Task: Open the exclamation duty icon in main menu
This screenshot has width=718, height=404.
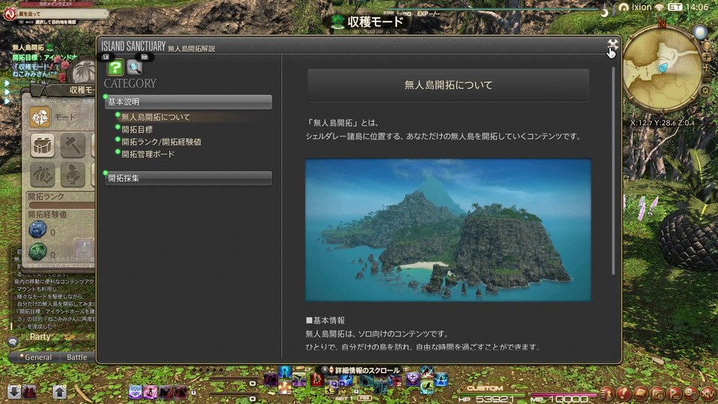Action: coord(624,394)
